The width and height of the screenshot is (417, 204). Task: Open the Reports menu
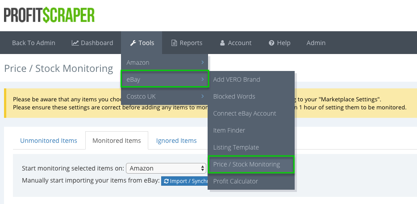[187, 43]
